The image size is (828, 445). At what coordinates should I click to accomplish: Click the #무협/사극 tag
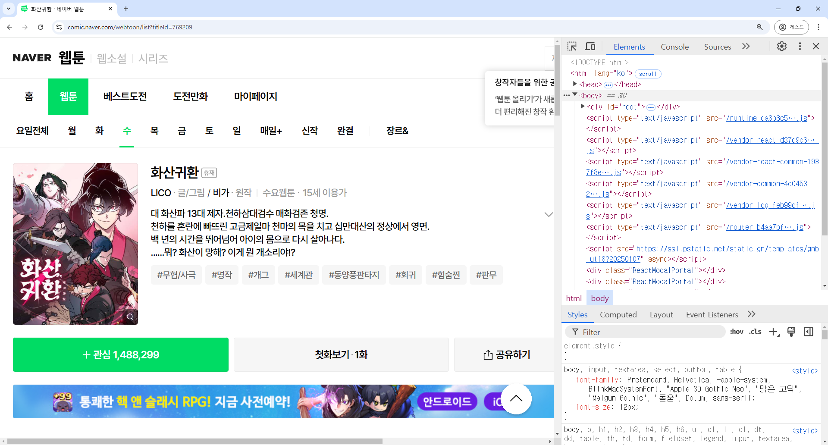(x=176, y=275)
